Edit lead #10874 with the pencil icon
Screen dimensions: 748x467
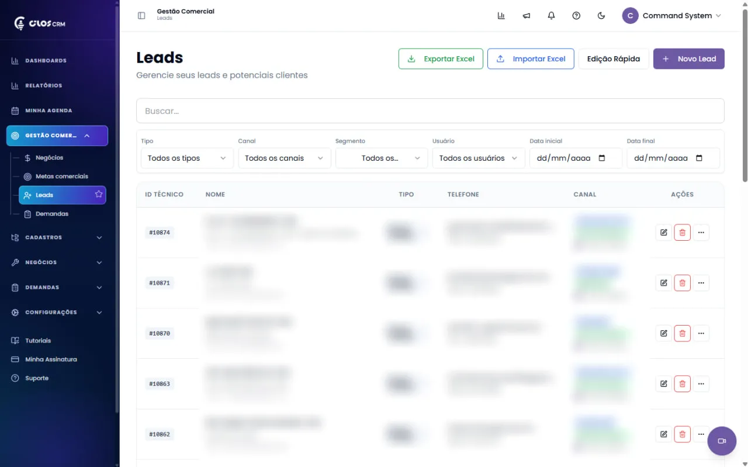(664, 233)
